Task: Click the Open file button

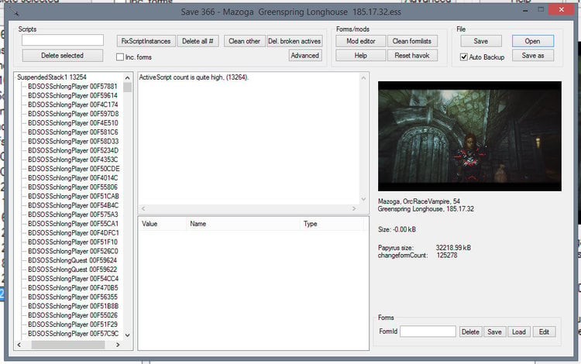Action: pyautogui.click(x=533, y=41)
